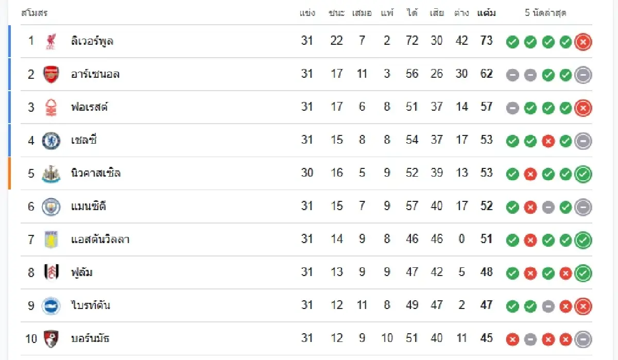This screenshot has width=618, height=360.
Task: Click the Brighton club crest
Action: coord(50,305)
